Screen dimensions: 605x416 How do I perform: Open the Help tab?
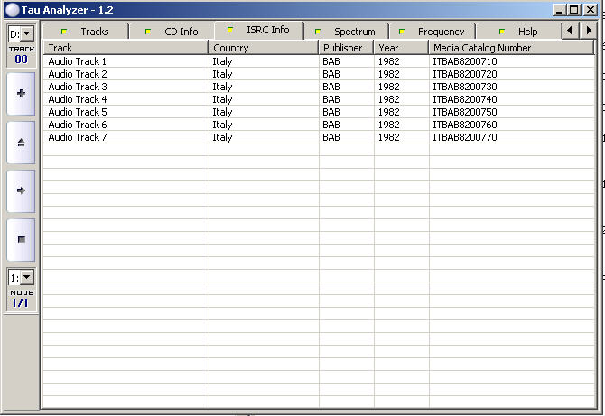click(519, 32)
